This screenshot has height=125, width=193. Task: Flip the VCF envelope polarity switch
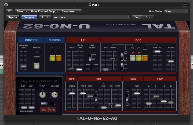[x=96, y=97]
